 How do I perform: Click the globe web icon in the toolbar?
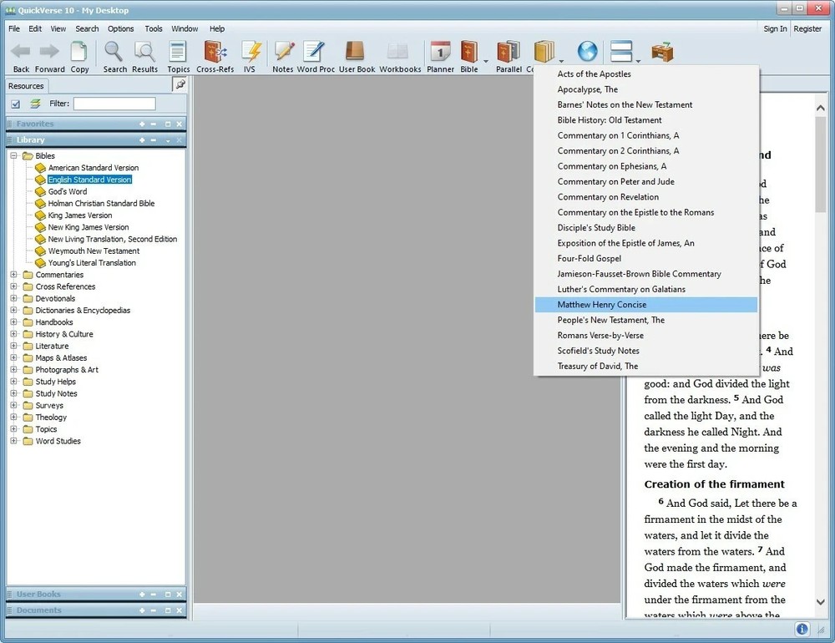point(587,51)
